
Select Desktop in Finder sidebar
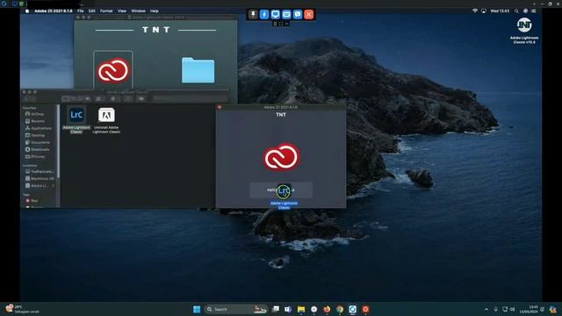(35, 135)
